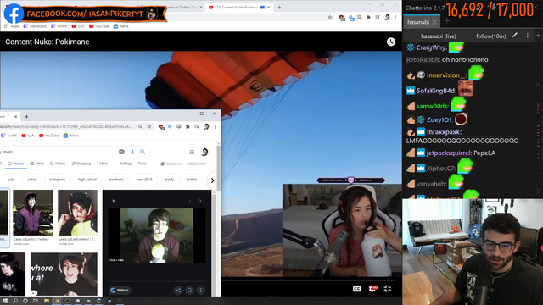
Task: Select the Shopping search tab
Action: tap(81, 164)
